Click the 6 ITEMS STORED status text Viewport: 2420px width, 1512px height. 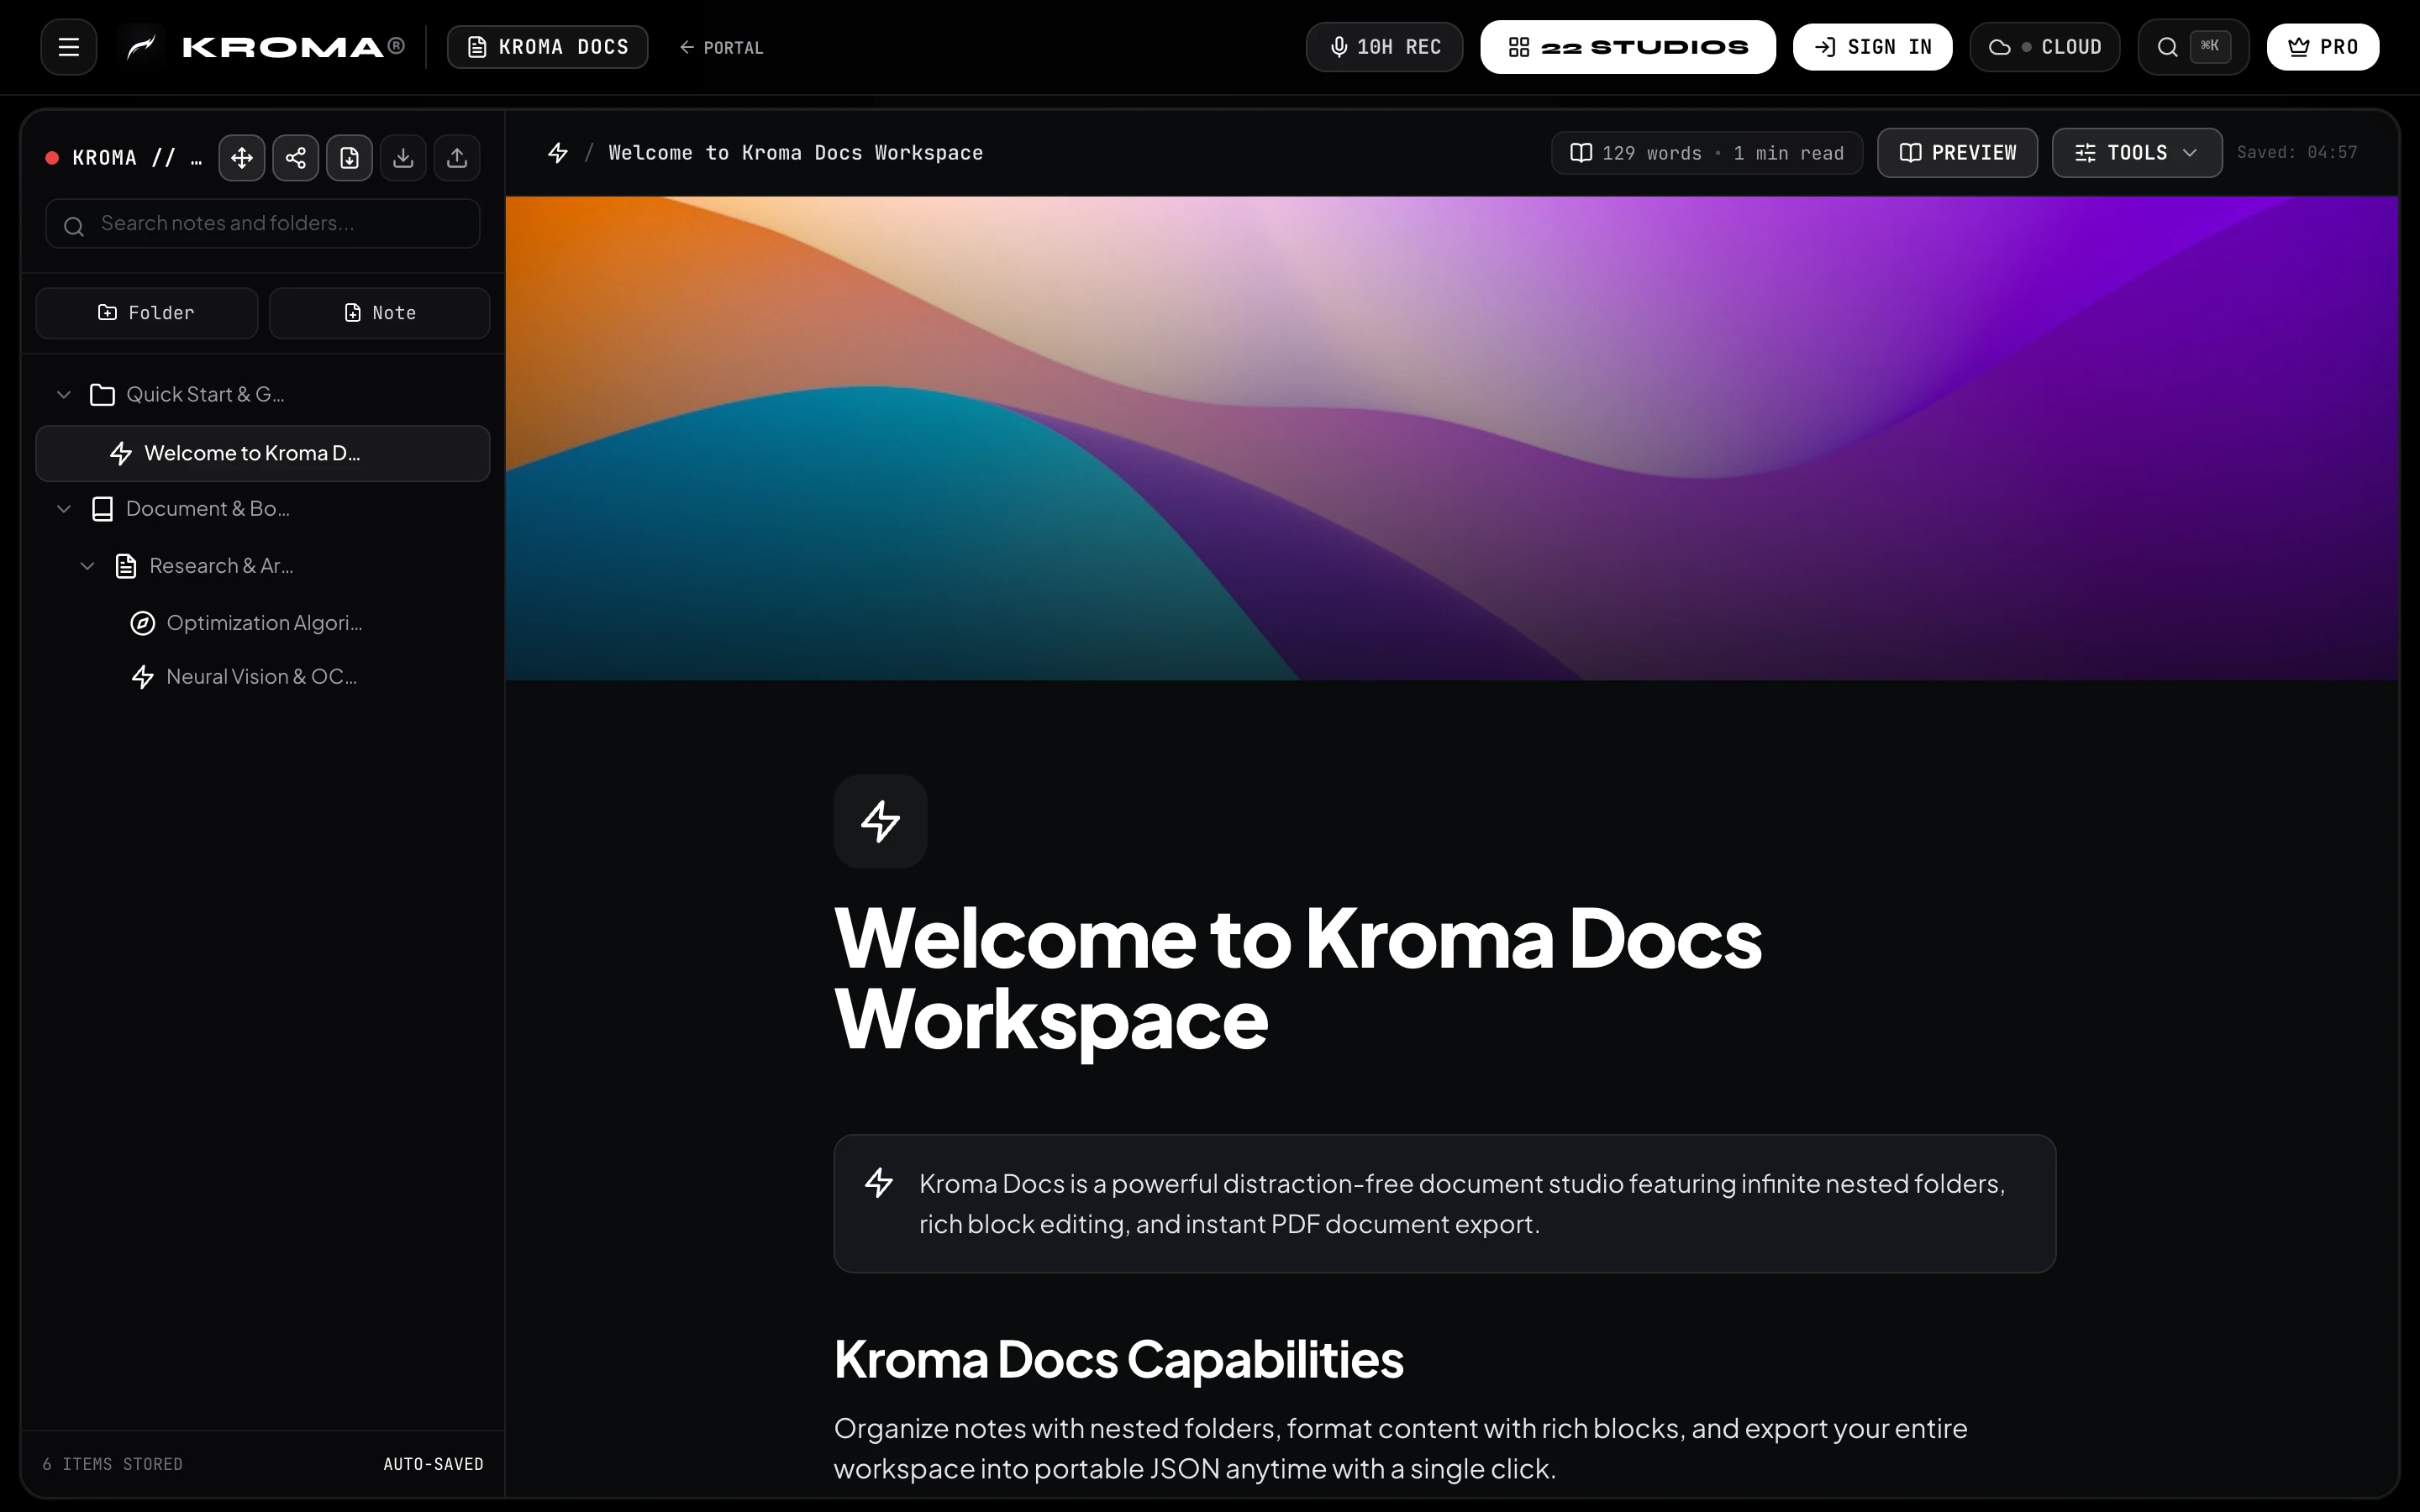tap(112, 1464)
